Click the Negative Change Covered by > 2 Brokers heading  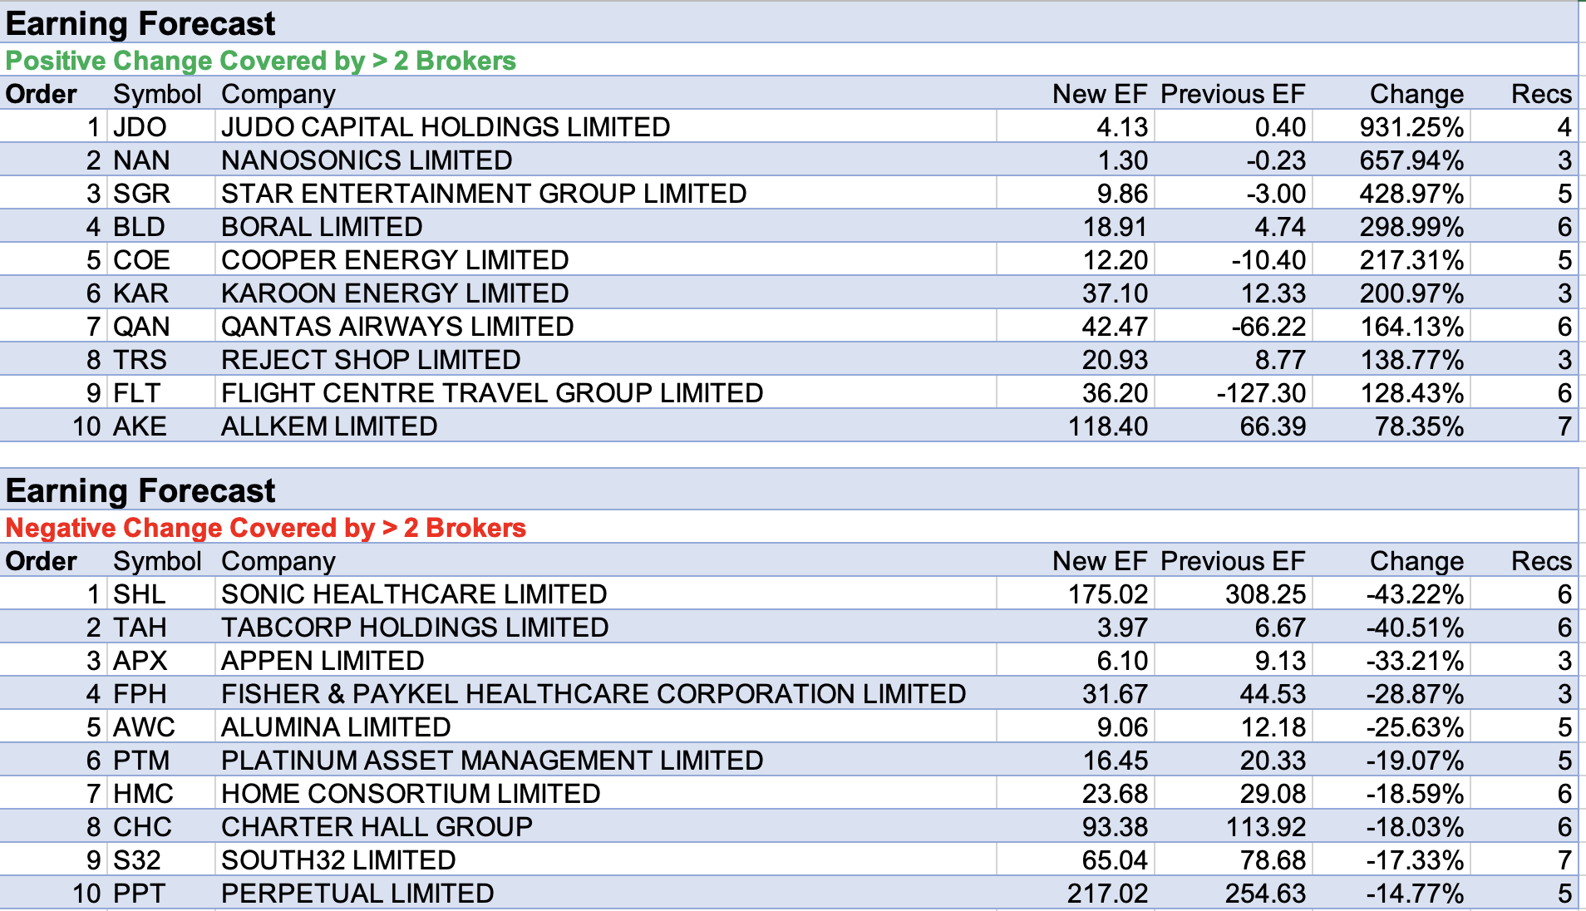pyautogui.click(x=266, y=528)
